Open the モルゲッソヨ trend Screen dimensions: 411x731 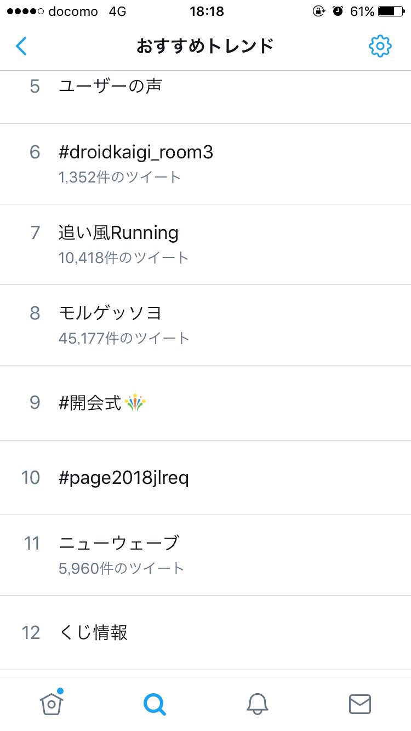click(x=206, y=325)
